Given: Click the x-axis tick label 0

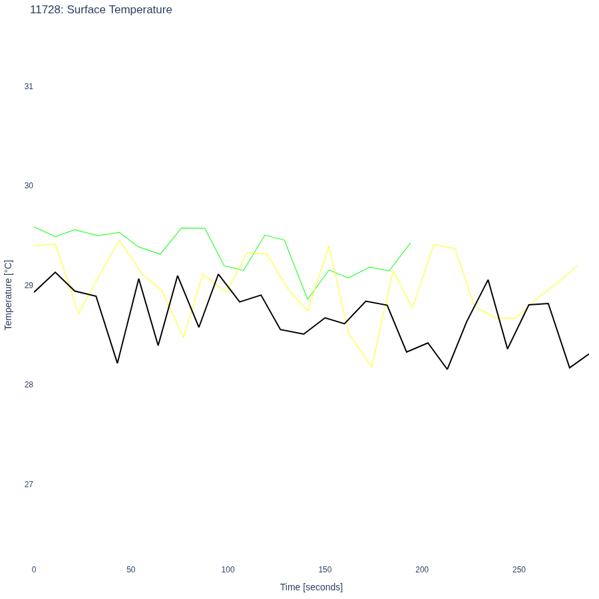Looking at the screenshot, I should 34,570.
